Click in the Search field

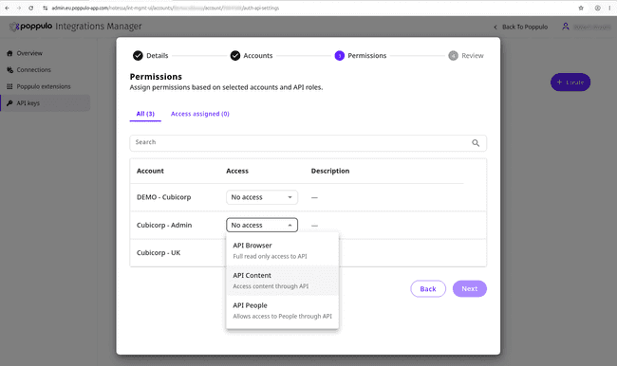pos(308,143)
